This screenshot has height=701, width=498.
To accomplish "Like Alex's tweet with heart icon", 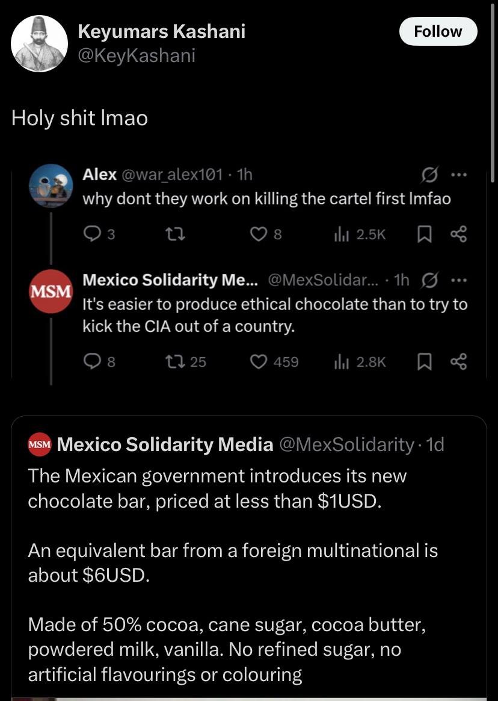I will [259, 234].
